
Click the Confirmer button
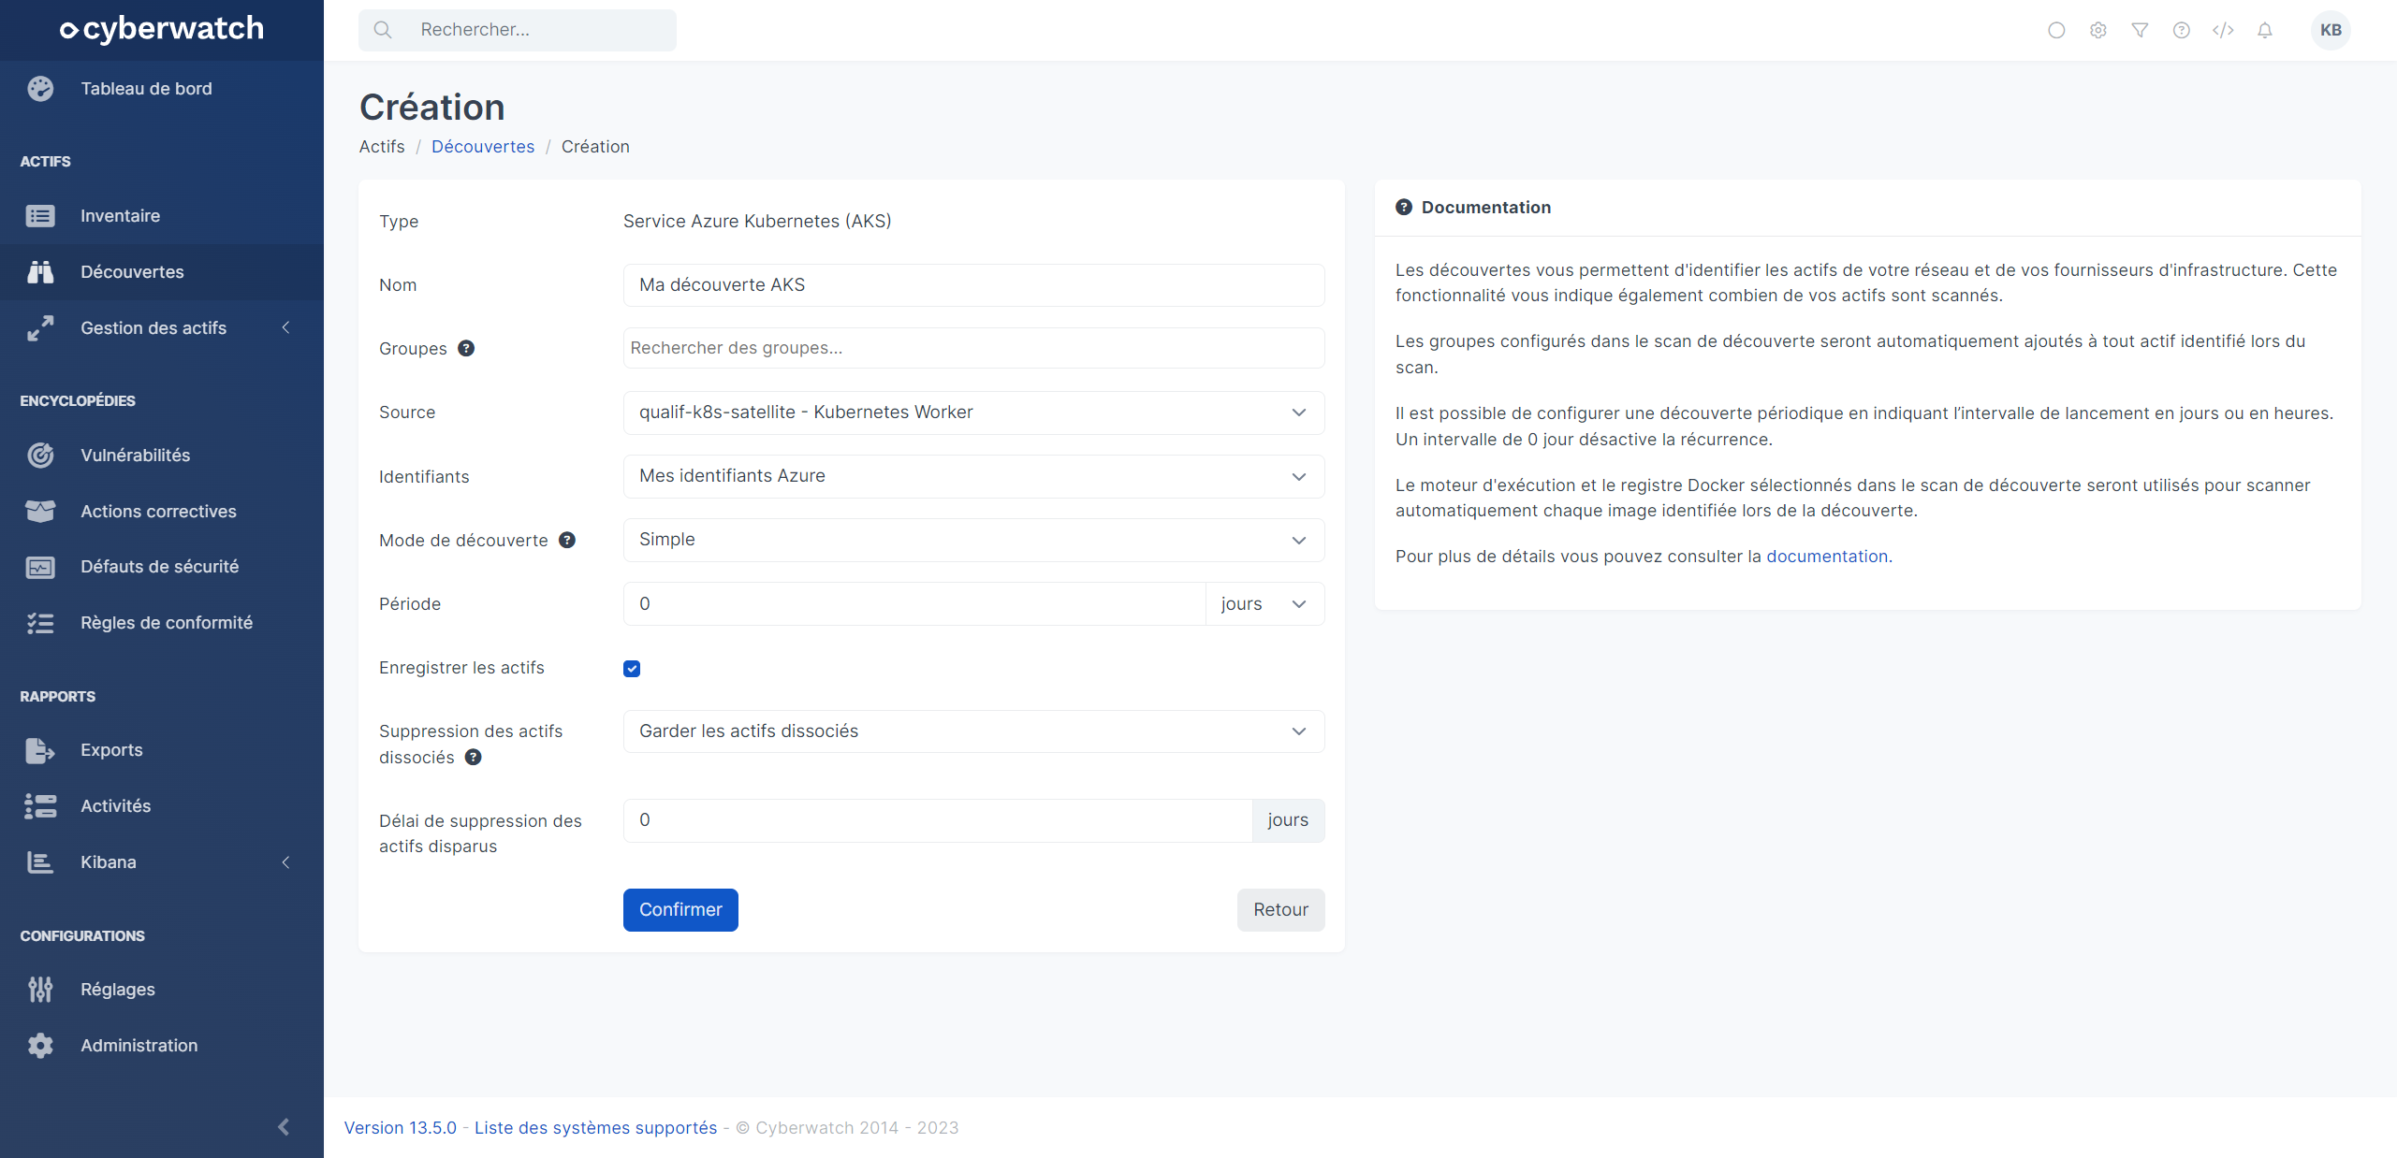(x=680, y=910)
